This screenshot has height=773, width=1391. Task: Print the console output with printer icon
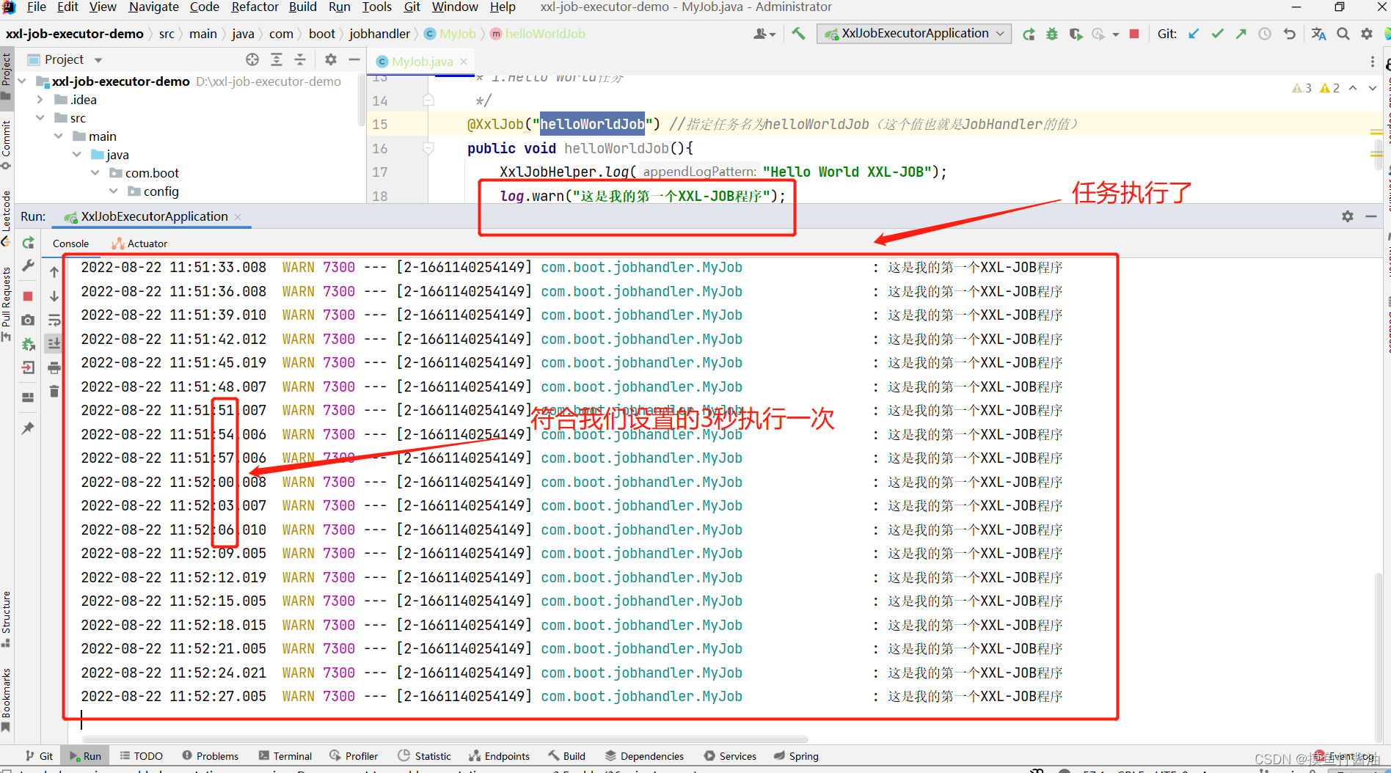point(54,367)
